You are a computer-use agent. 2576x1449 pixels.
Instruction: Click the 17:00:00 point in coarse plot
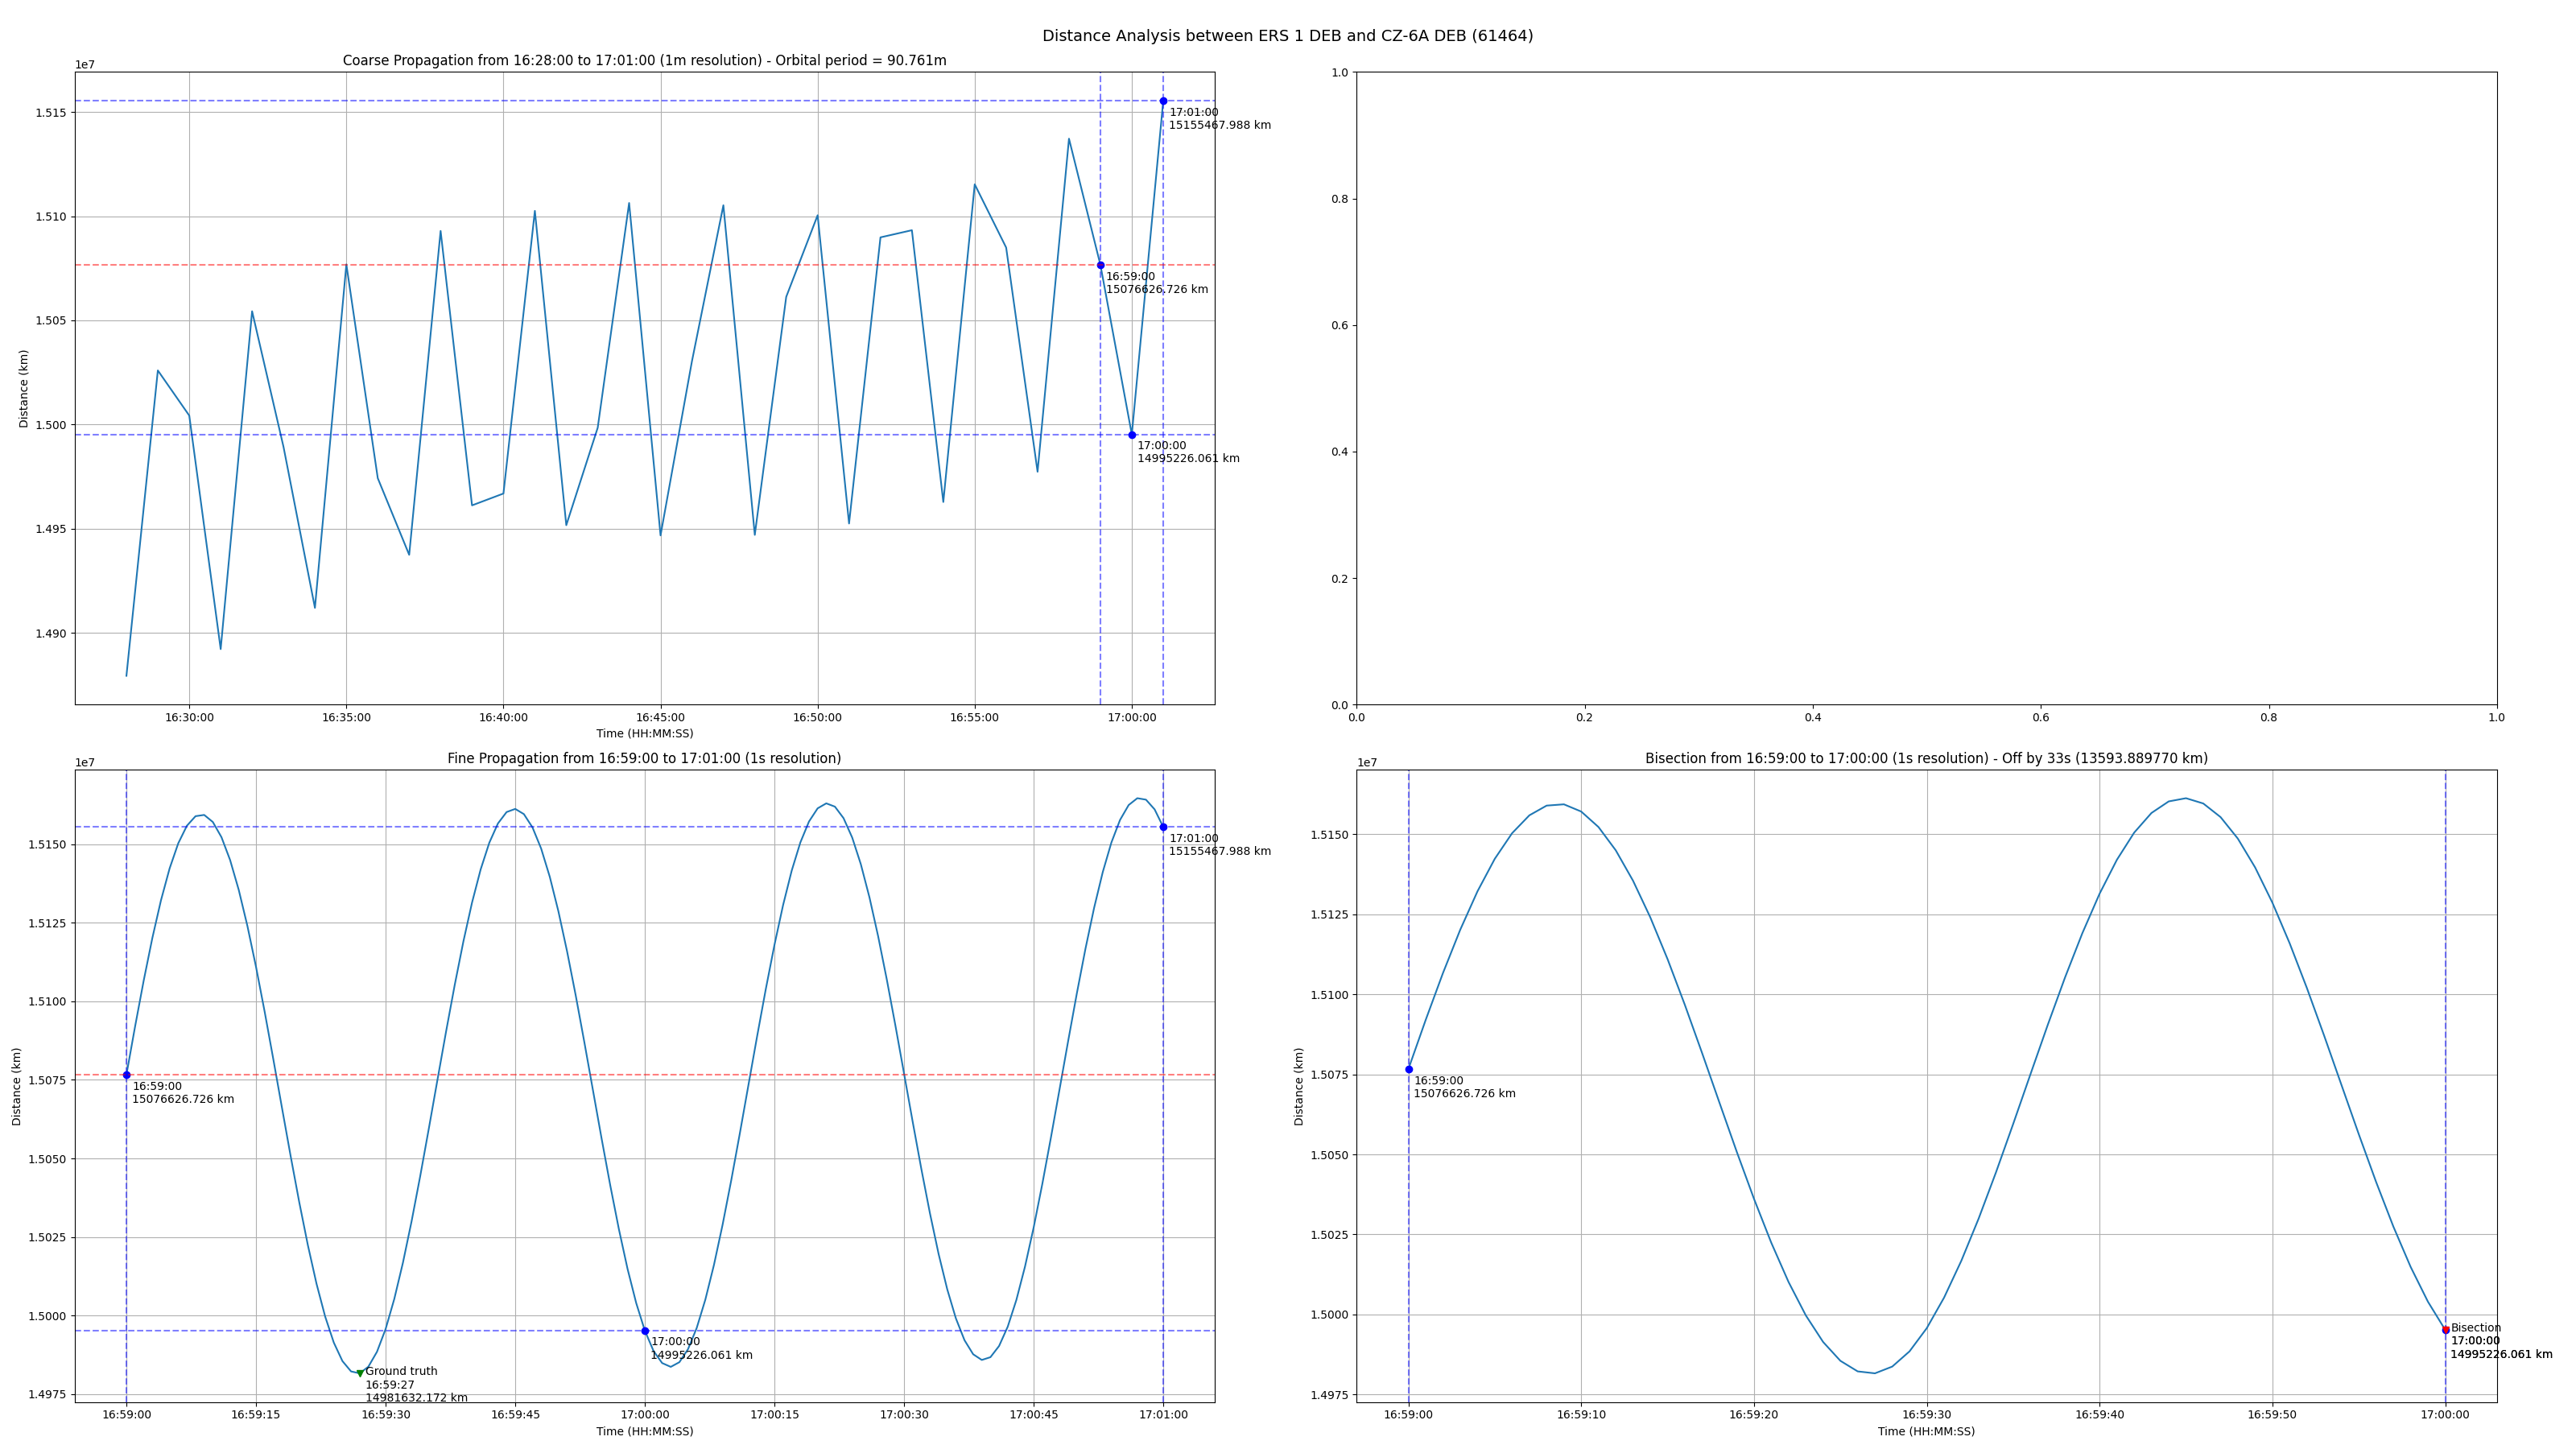click(x=1132, y=435)
